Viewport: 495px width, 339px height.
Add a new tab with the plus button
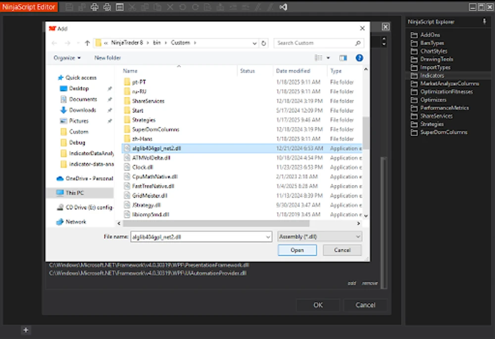(x=26, y=330)
